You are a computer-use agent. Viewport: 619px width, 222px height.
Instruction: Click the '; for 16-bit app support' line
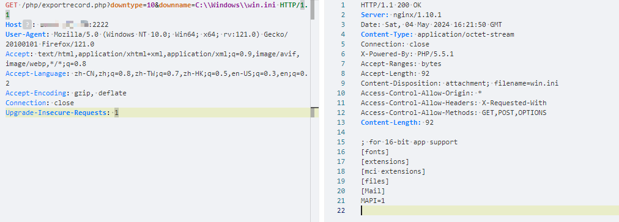click(x=409, y=142)
